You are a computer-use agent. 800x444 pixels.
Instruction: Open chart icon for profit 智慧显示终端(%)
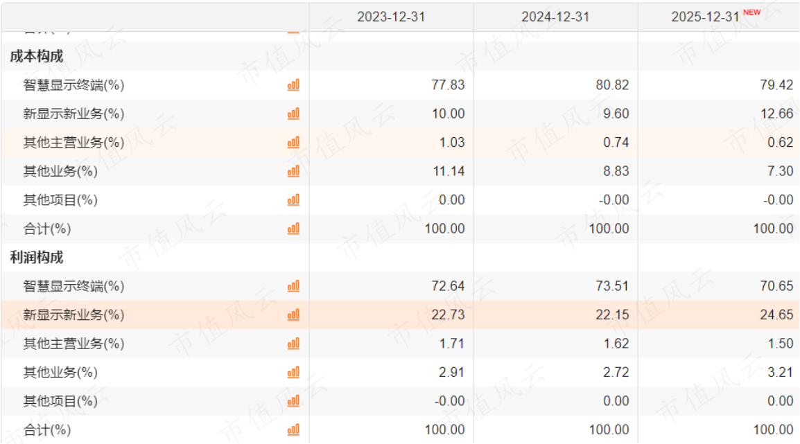click(x=293, y=286)
